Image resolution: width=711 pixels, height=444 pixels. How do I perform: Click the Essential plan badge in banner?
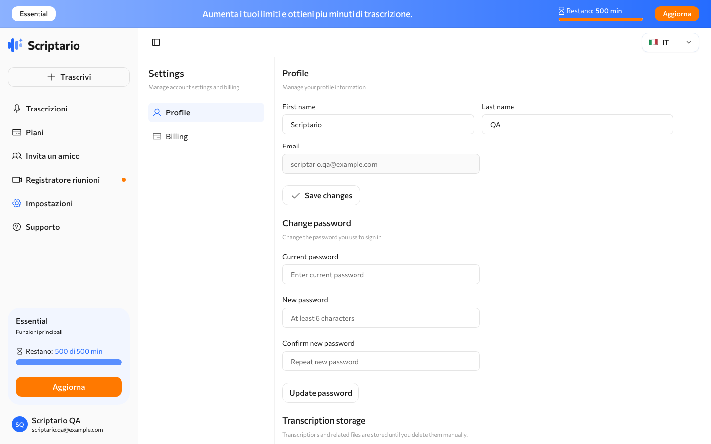pos(34,14)
